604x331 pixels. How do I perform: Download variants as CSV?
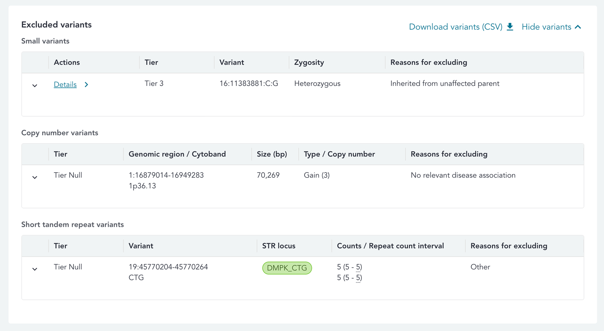[x=455, y=27]
